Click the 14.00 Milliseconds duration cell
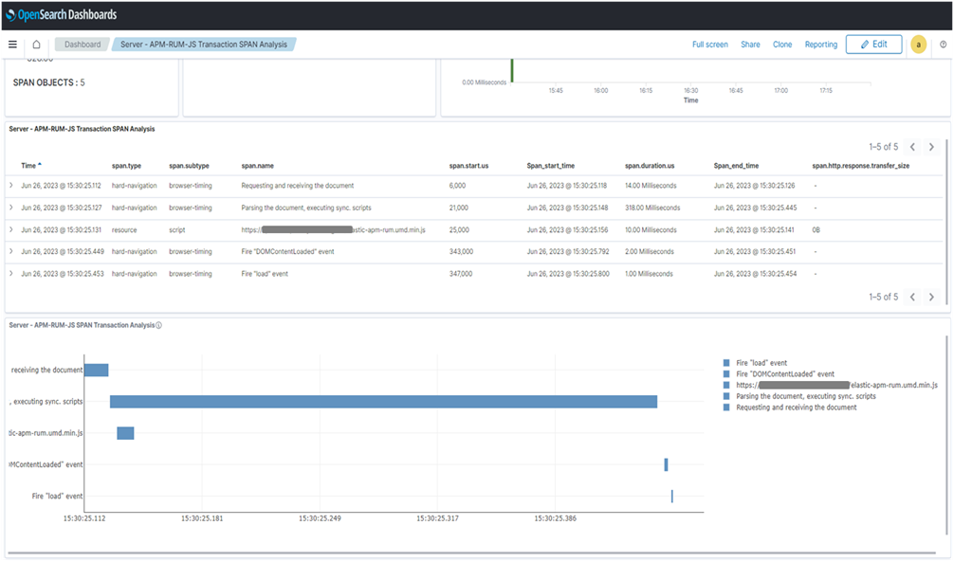The image size is (954, 562). tap(651, 186)
